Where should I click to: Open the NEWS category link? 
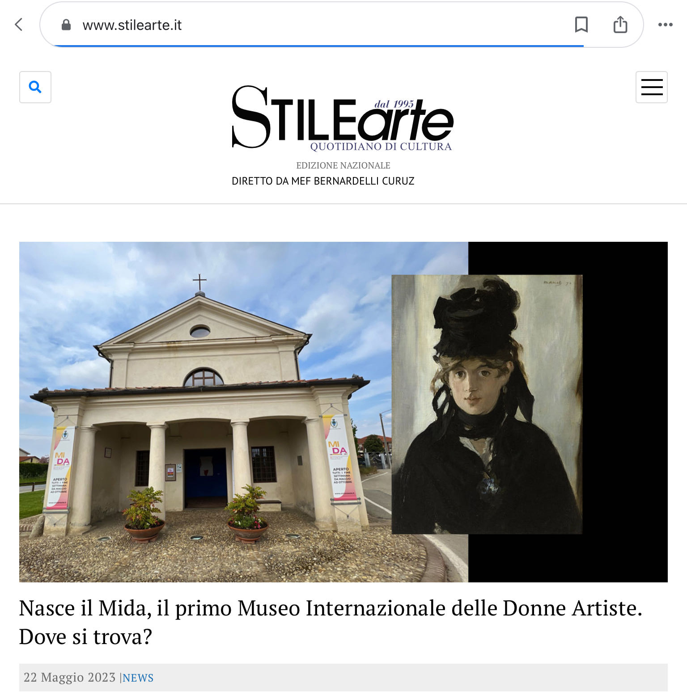[x=138, y=678]
